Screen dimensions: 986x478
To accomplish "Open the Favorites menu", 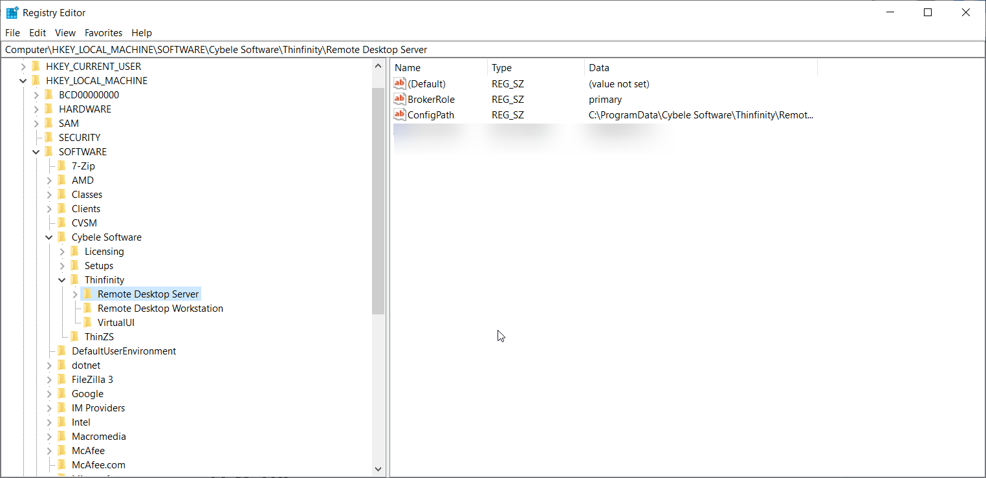I will (103, 32).
